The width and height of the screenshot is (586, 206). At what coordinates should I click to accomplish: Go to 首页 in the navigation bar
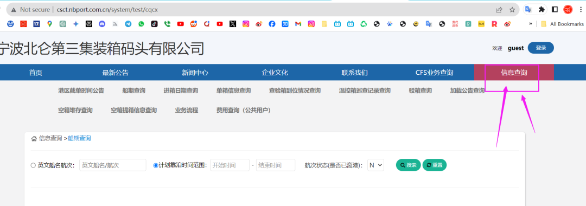pos(35,73)
